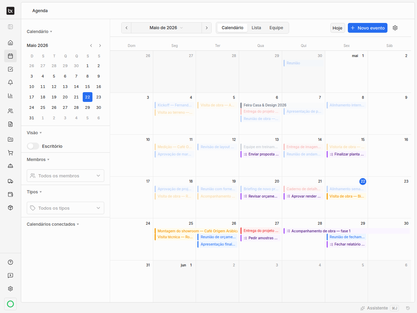This screenshot has height=313, width=417.
Task: Open the Visita de obra event on day 22
Action: 346,196
